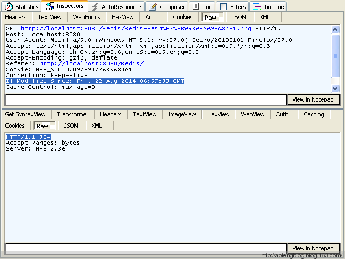This screenshot has width=345, height=259.
Task: Open the request HexView tab
Action: pyautogui.click(x=123, y=17)
